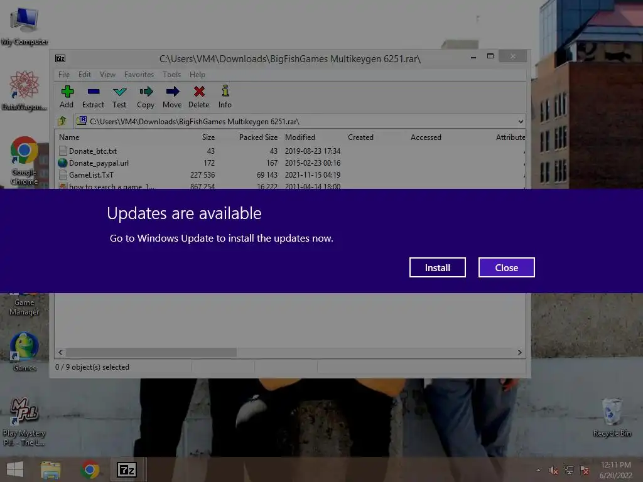Click the 7-Zip taskbar button

tap(126, 469)
